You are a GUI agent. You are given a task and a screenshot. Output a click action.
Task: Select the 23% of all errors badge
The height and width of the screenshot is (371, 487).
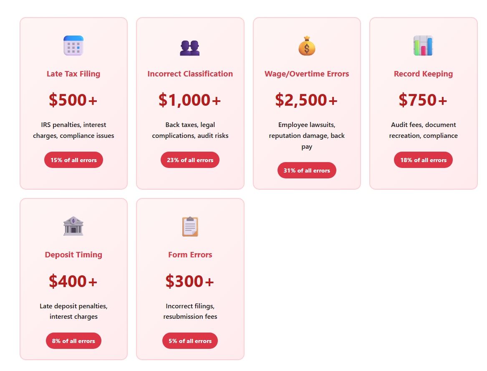pyautogui.click(x=190, y=160)
